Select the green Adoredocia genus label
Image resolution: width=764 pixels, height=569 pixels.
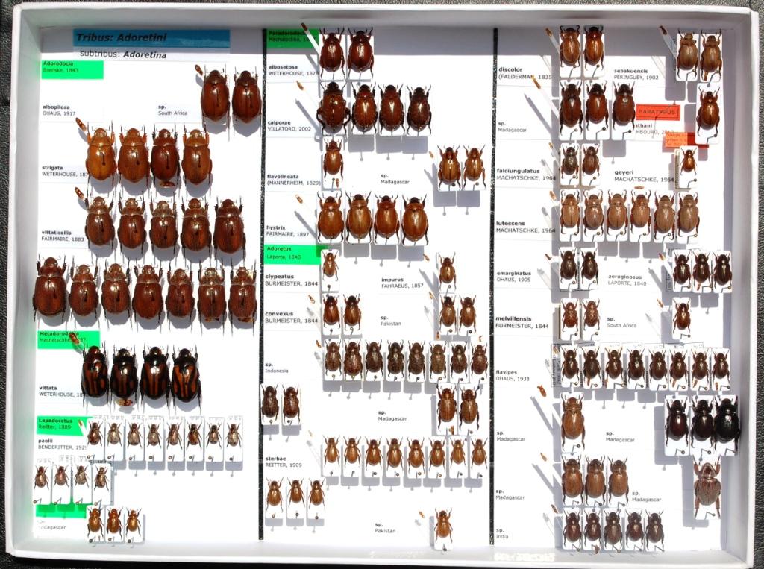[72, 69]
